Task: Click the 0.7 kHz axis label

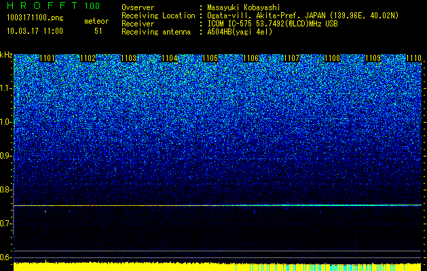Action: 5,224
